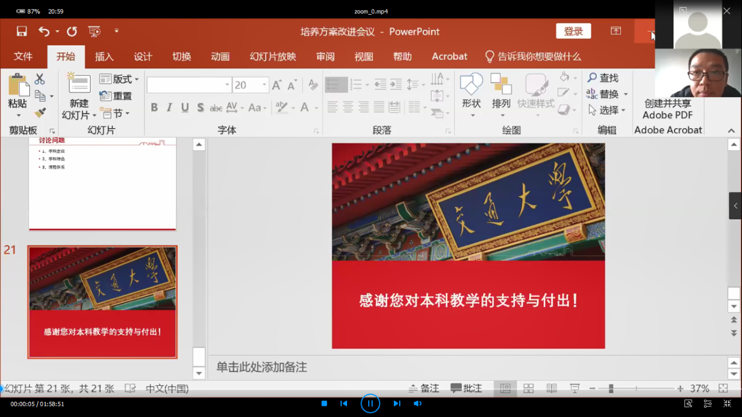Viewport: 742px width, 417px height.
Task: Click the Reset (重置) button
Action: point(116,96)
